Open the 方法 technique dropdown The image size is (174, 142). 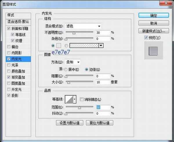point(73,62)
